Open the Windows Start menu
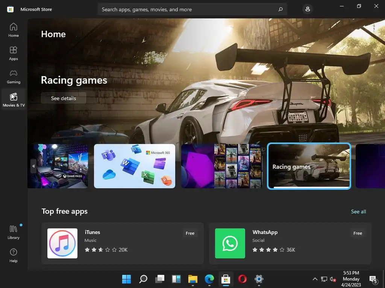385x288 pixels. click(127, 279)
